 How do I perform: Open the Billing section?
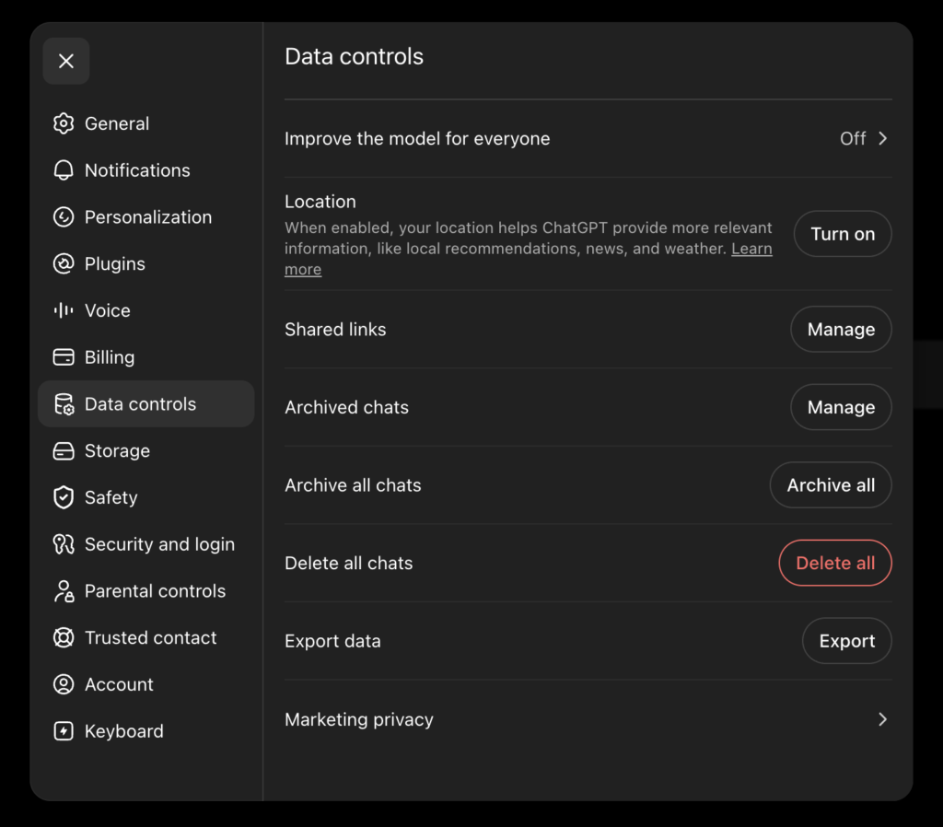(x=146, y=357)
